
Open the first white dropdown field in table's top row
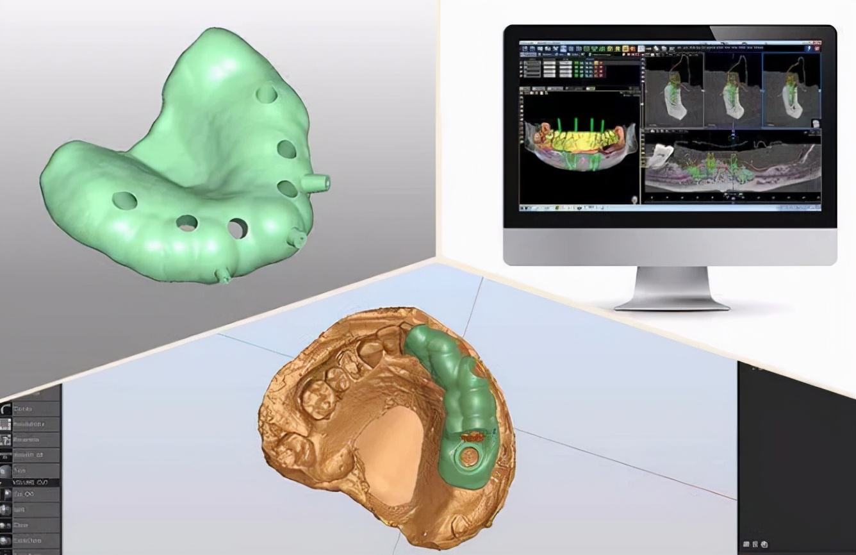click(531, 63)
